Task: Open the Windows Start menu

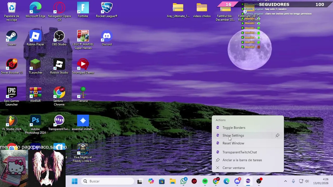Action: pos(75,181)
